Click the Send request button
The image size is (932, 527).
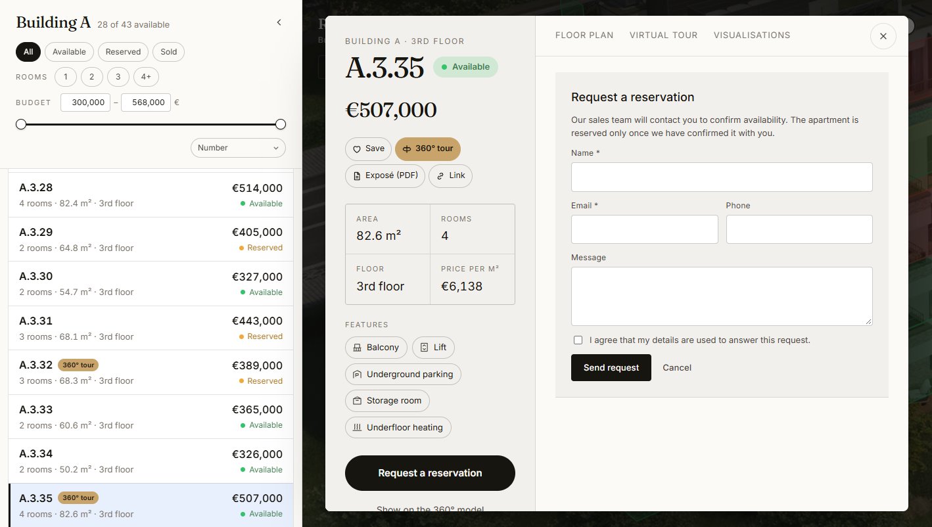(x=611, y=367)
